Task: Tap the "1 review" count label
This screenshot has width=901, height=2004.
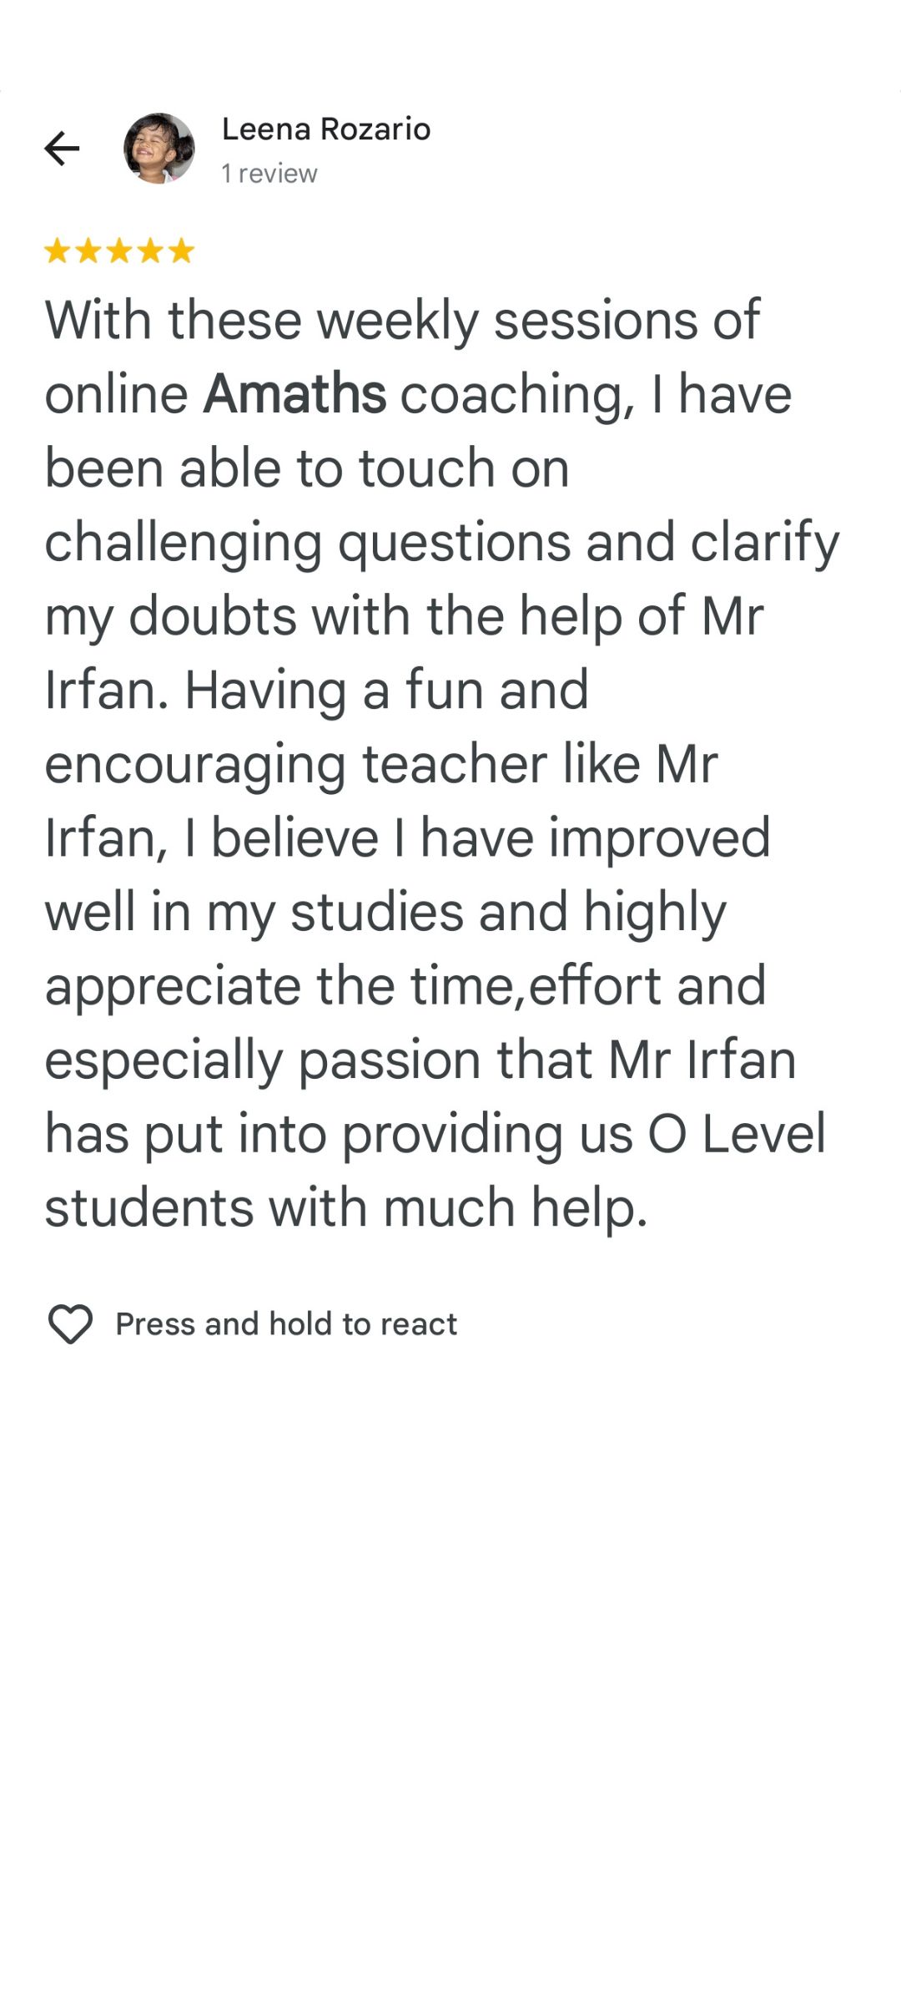Action: point(269,174)
